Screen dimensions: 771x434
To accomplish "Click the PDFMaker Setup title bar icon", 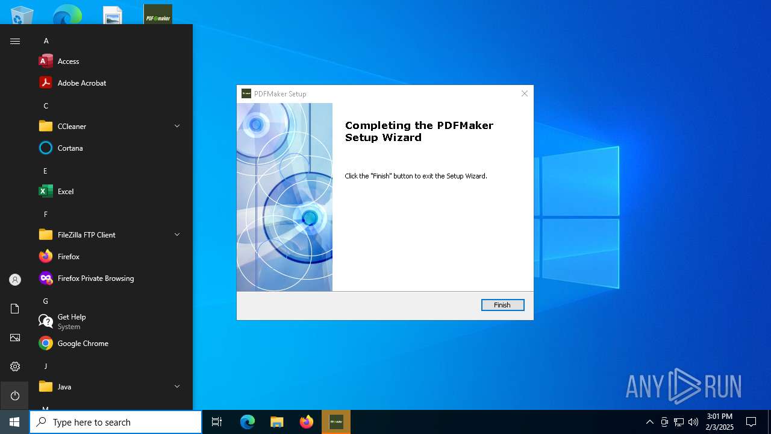I will [x=246, y=93].
